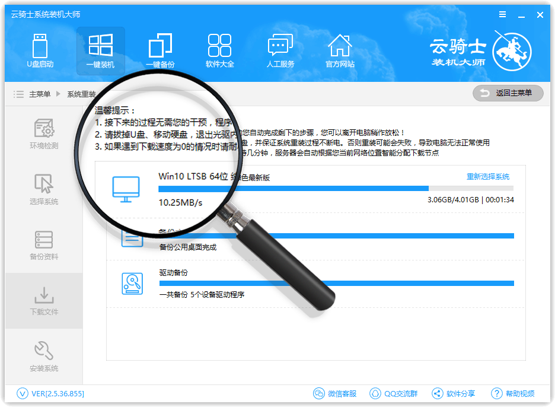Click the monitor icon beside Win10 download

coord(126,189)
